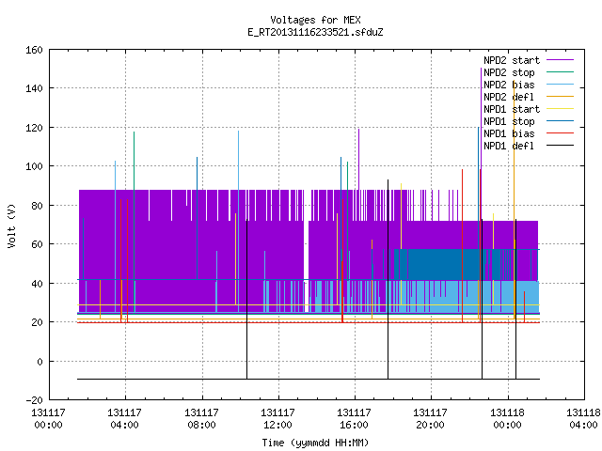Click the 'NPD1 start' legend label
Screen dimensions: 602x451
[512, 109]
